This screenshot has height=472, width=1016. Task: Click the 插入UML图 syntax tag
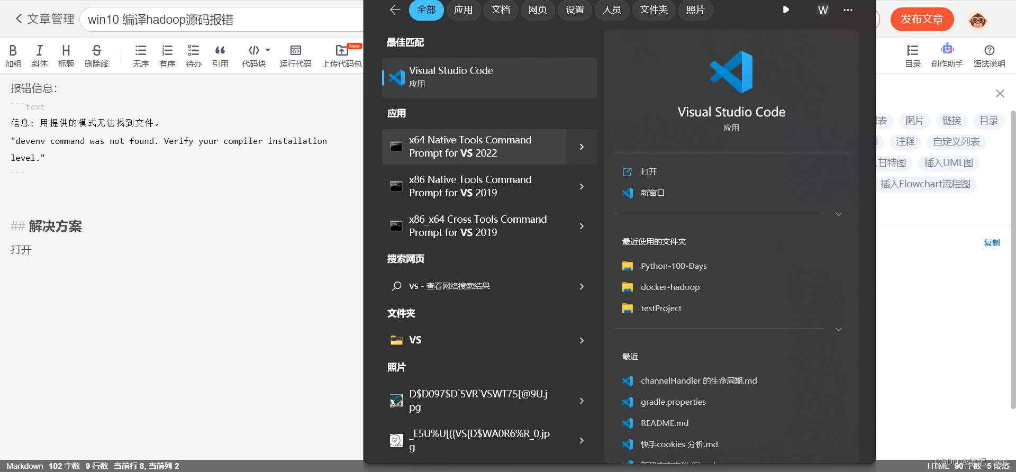[x=948, y=163]
